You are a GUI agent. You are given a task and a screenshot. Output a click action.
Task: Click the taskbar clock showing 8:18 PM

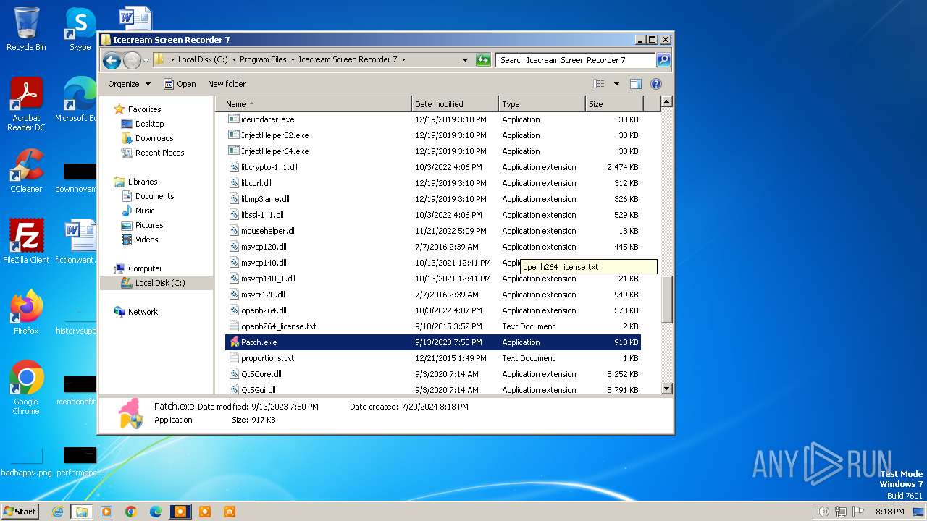(889, 512)
